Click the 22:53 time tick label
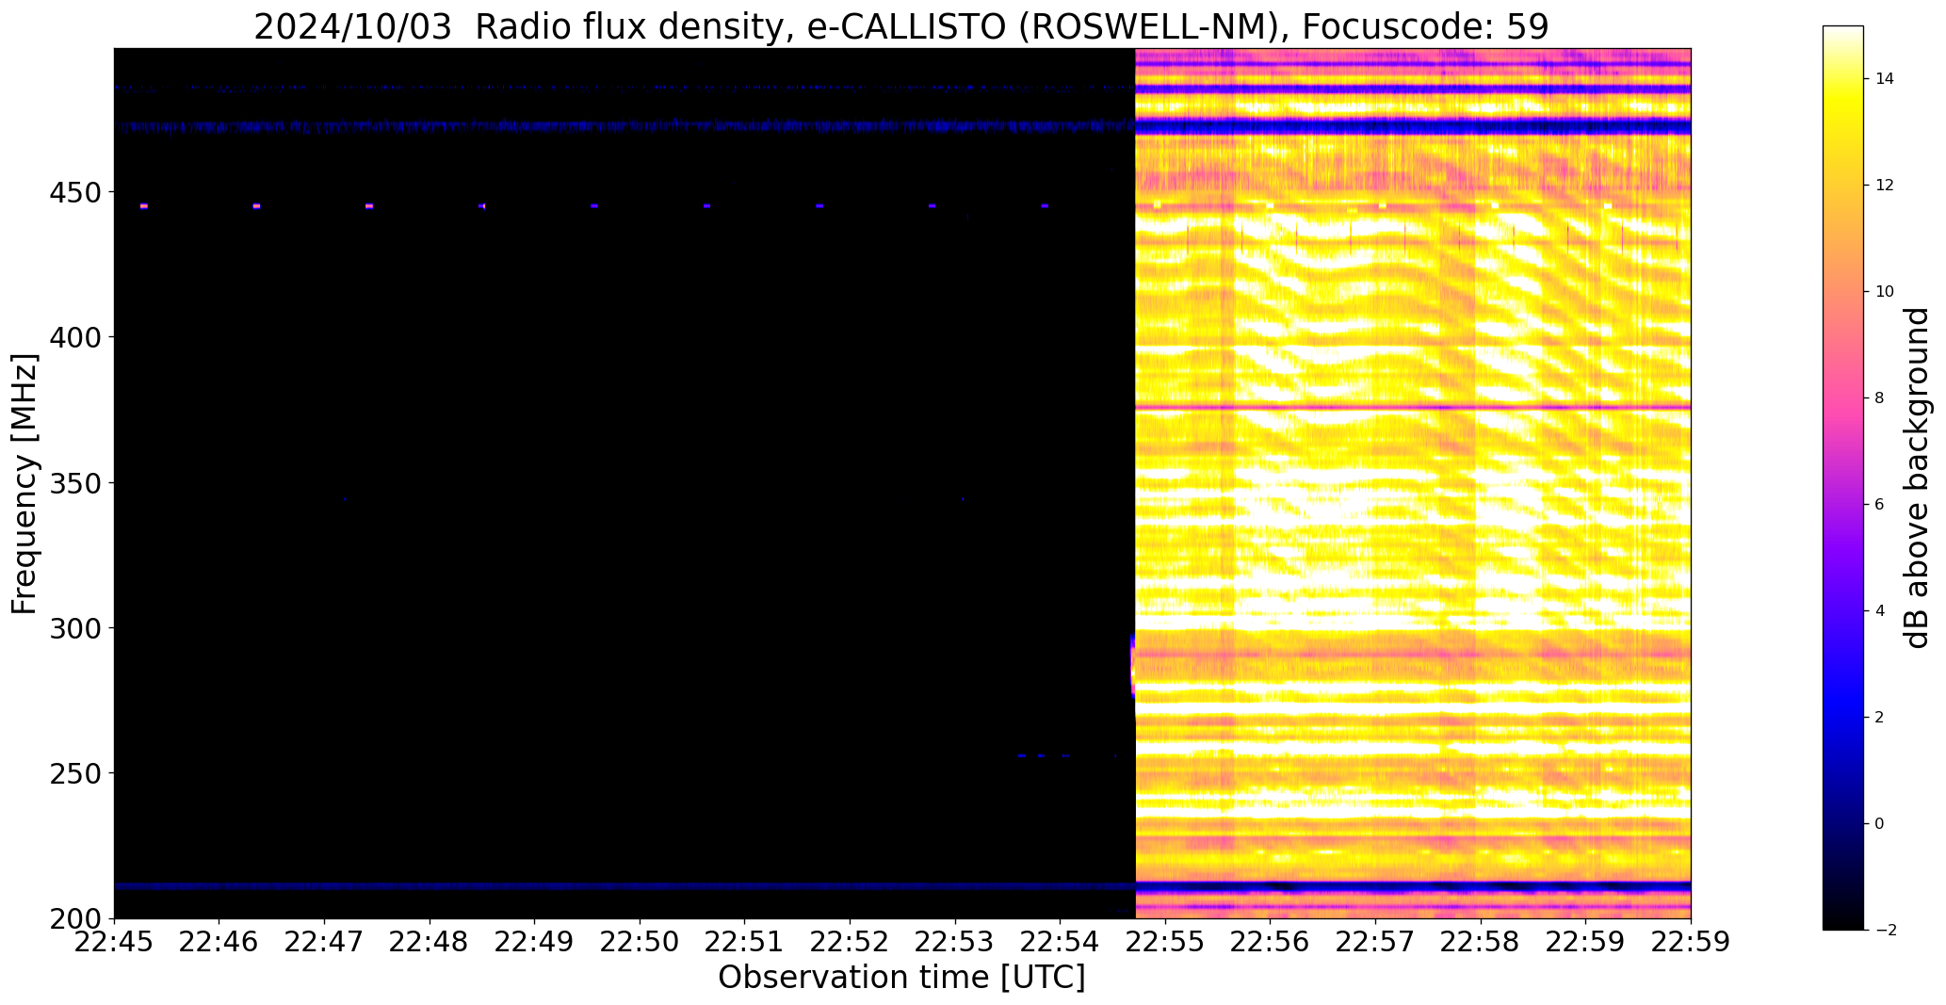The height and width of the screenshot is (1005, 1946). 955,943
